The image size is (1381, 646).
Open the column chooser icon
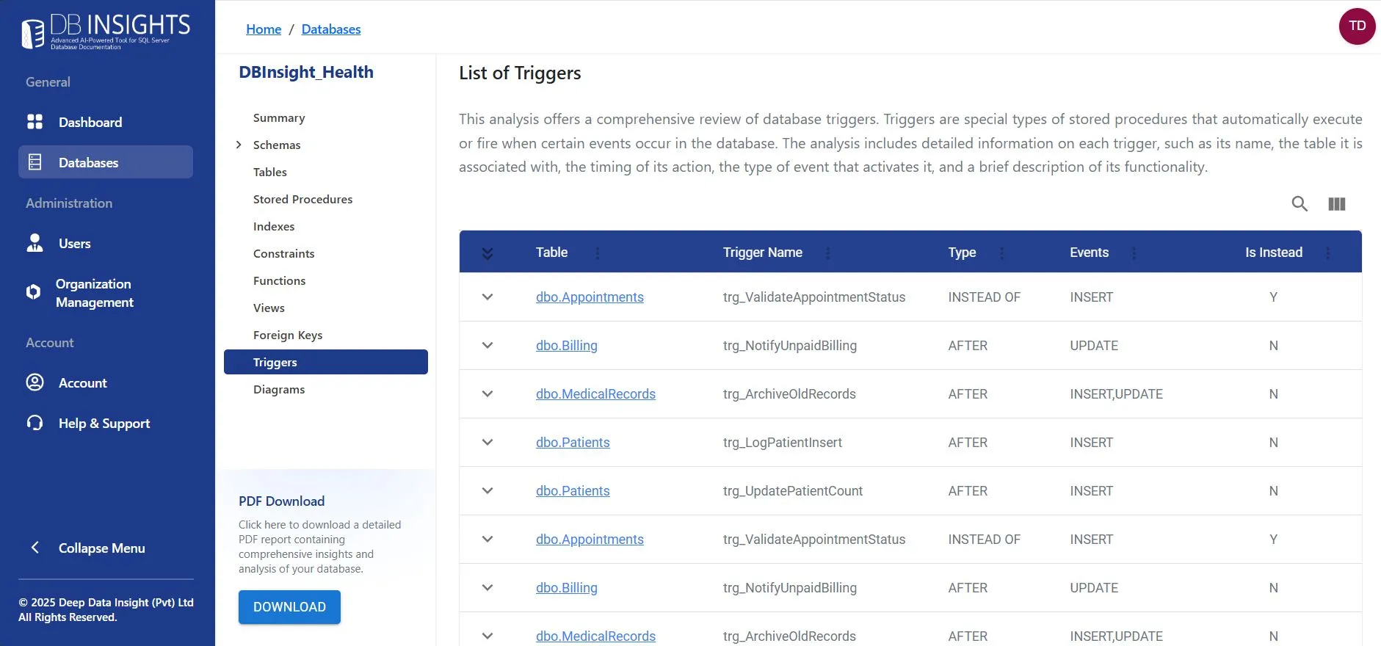pyautogui.click(x=1336, y=204)
